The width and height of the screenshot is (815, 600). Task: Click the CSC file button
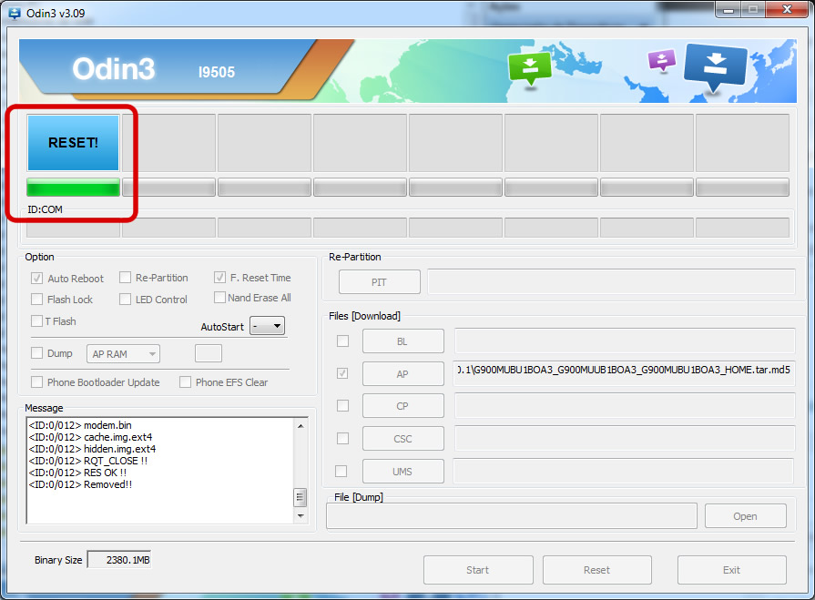402,439
